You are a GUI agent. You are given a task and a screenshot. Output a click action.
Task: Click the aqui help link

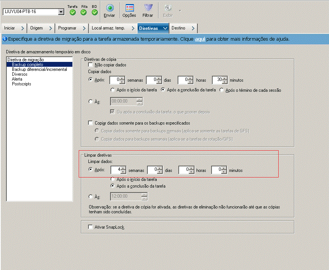click(x=200, y=38)
